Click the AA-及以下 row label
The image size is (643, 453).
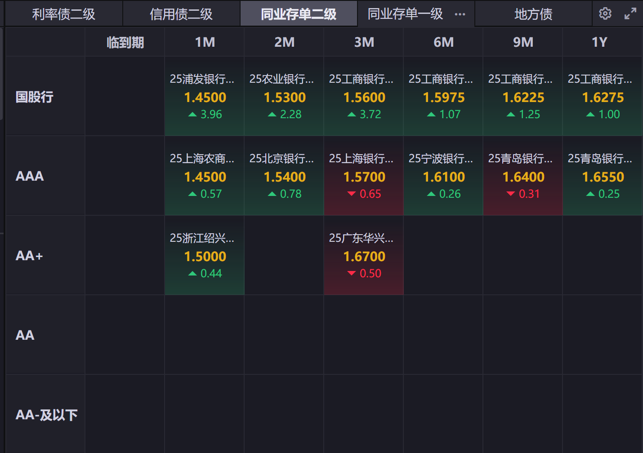tap(46, 414)
